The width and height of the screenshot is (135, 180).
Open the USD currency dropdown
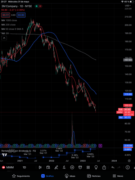click(127, 6)
